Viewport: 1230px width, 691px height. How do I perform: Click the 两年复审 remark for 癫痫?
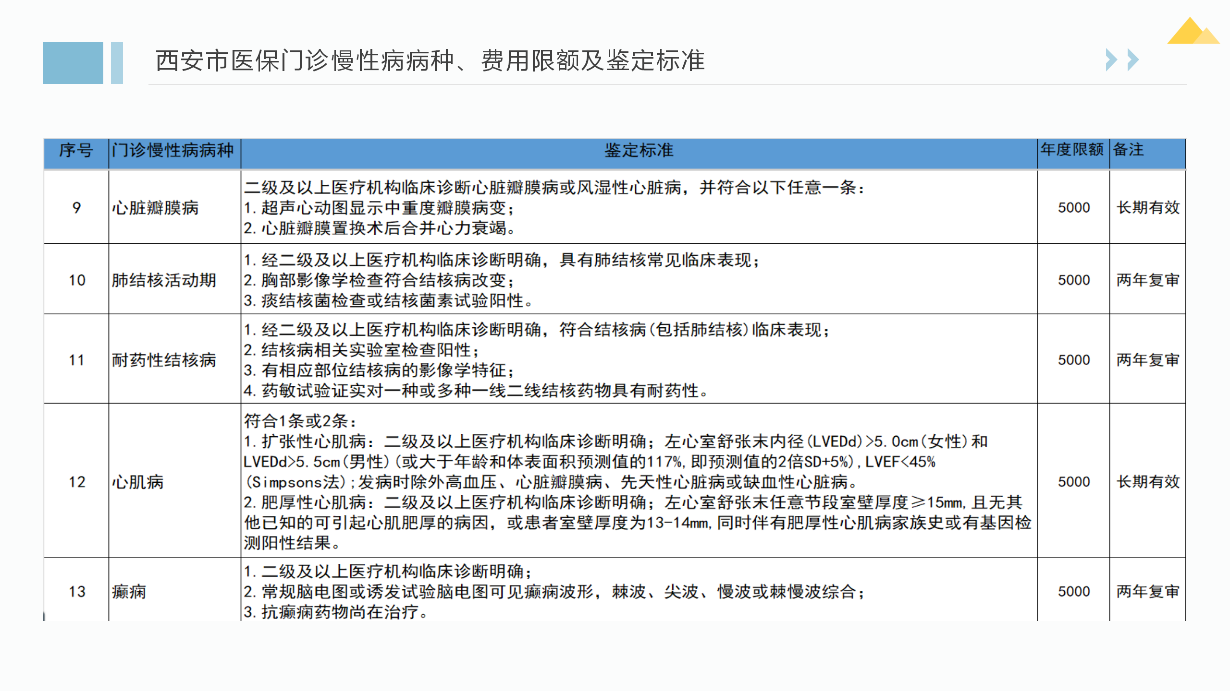tap(1147, 591)
